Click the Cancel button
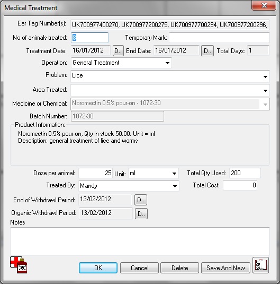 point(139,268)
